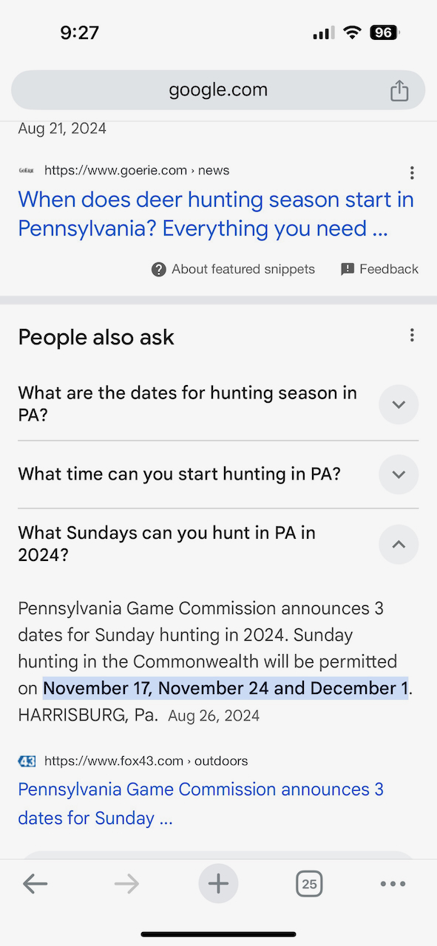The height and width of the screenshot is (946, 437).
Task: Open the tab switcher showing 25 tabs
Action: tap(309, 883)
